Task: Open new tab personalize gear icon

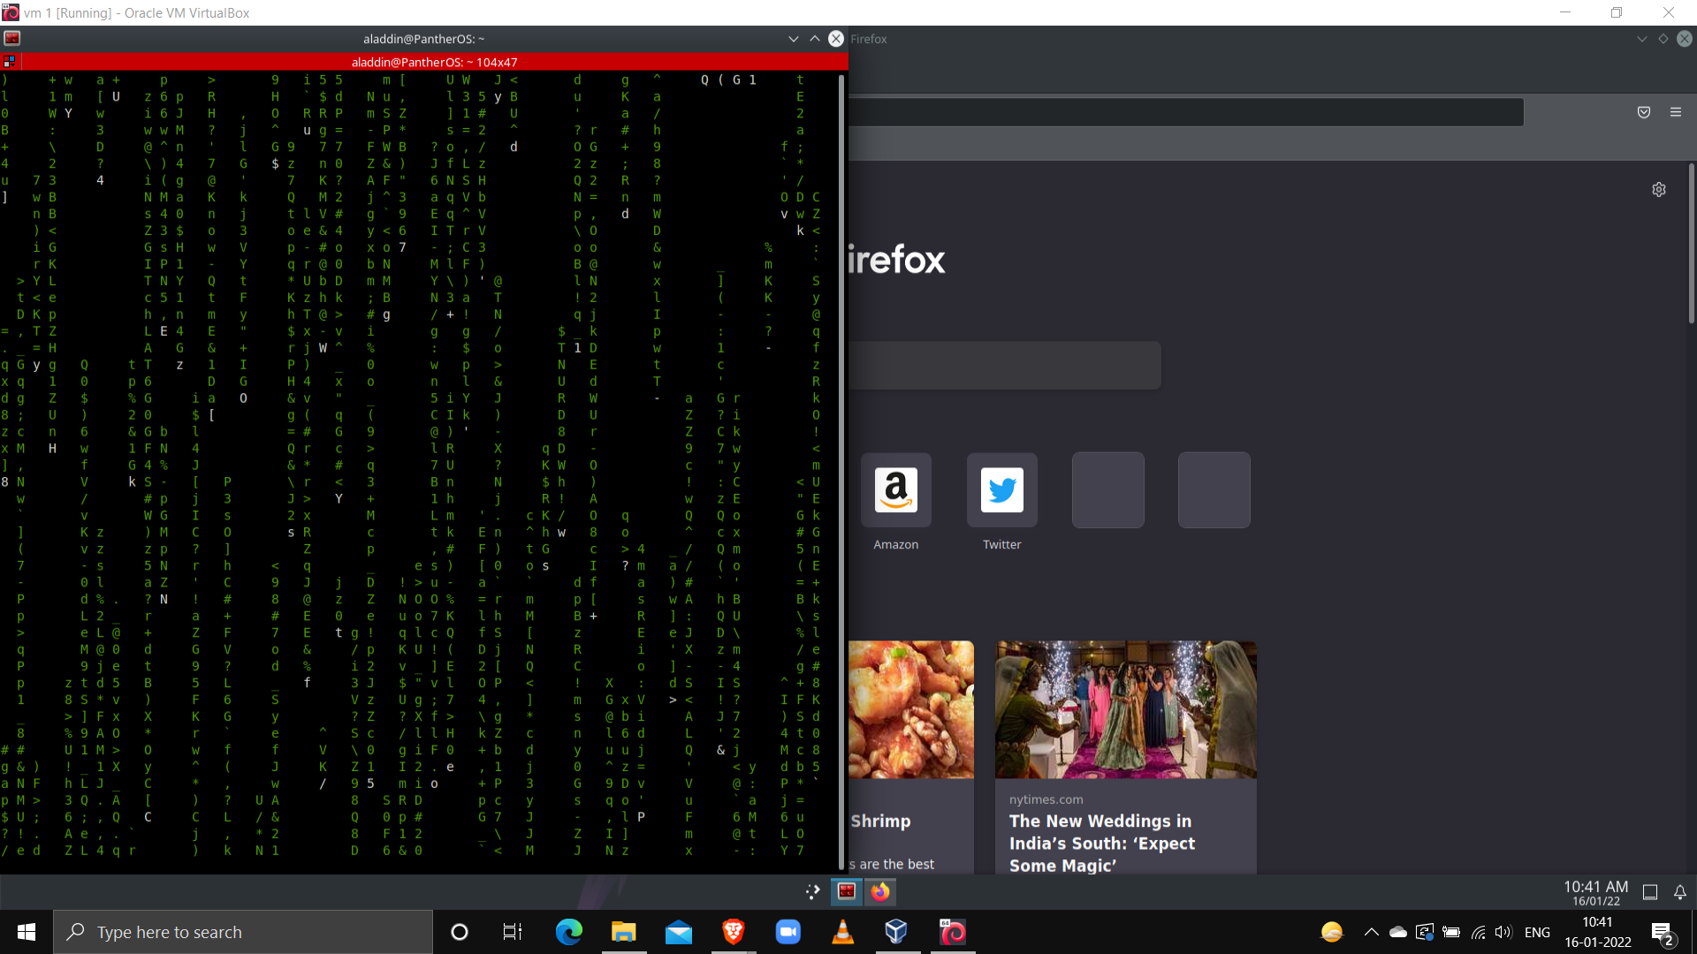Action: [1658, 190]
